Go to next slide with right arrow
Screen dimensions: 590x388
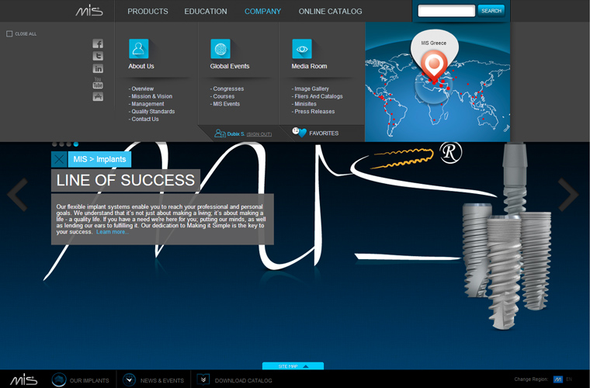tap(568, 194)
